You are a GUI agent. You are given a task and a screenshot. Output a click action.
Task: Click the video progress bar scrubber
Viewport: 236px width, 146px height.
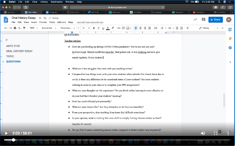tap(14, 140)
